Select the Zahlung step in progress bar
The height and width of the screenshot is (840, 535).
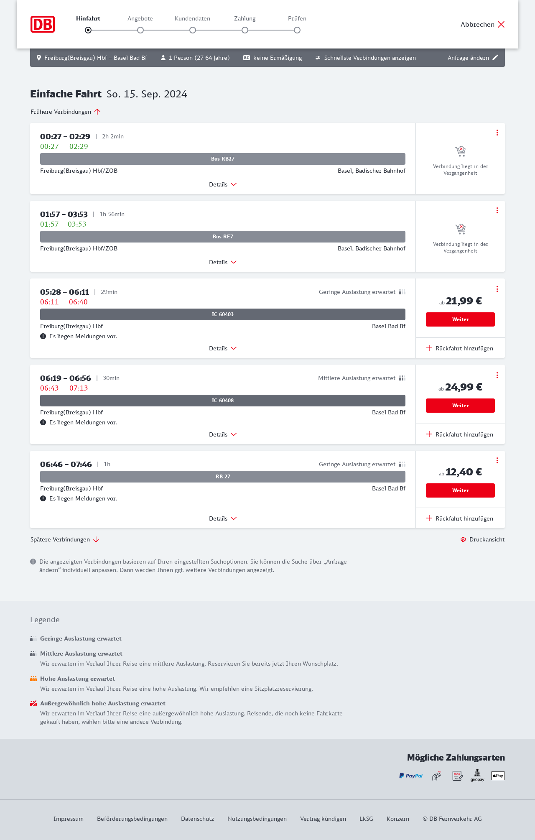pyautogui.click(x=245, y=30)
